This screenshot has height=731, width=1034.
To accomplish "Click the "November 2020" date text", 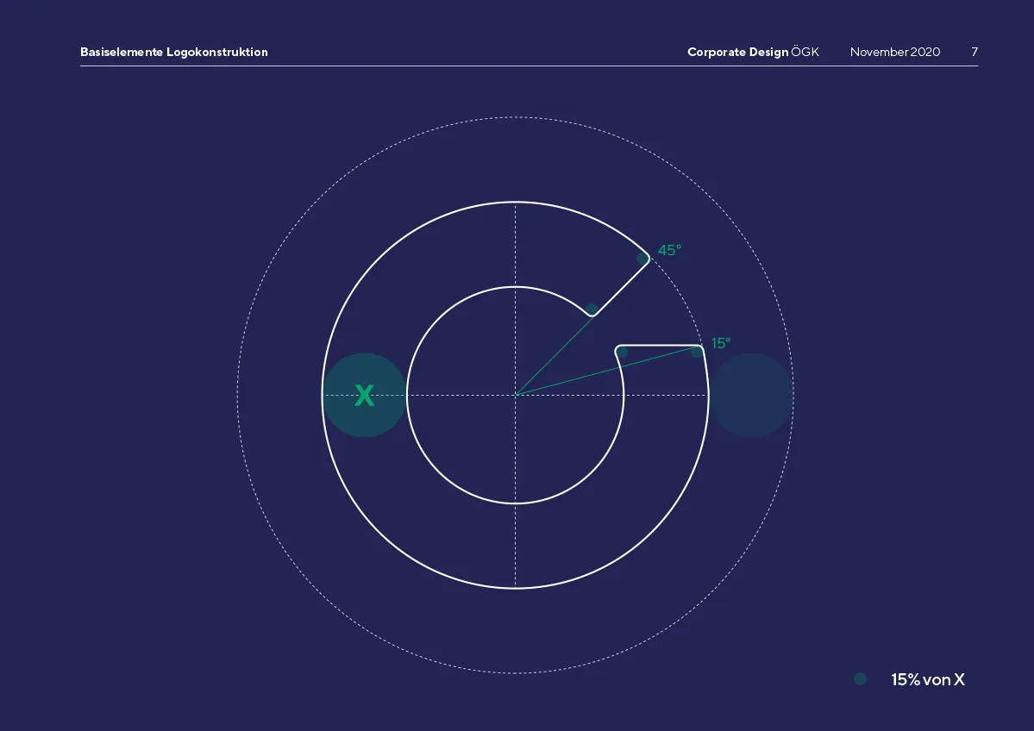I will click(x=895, y=52).
